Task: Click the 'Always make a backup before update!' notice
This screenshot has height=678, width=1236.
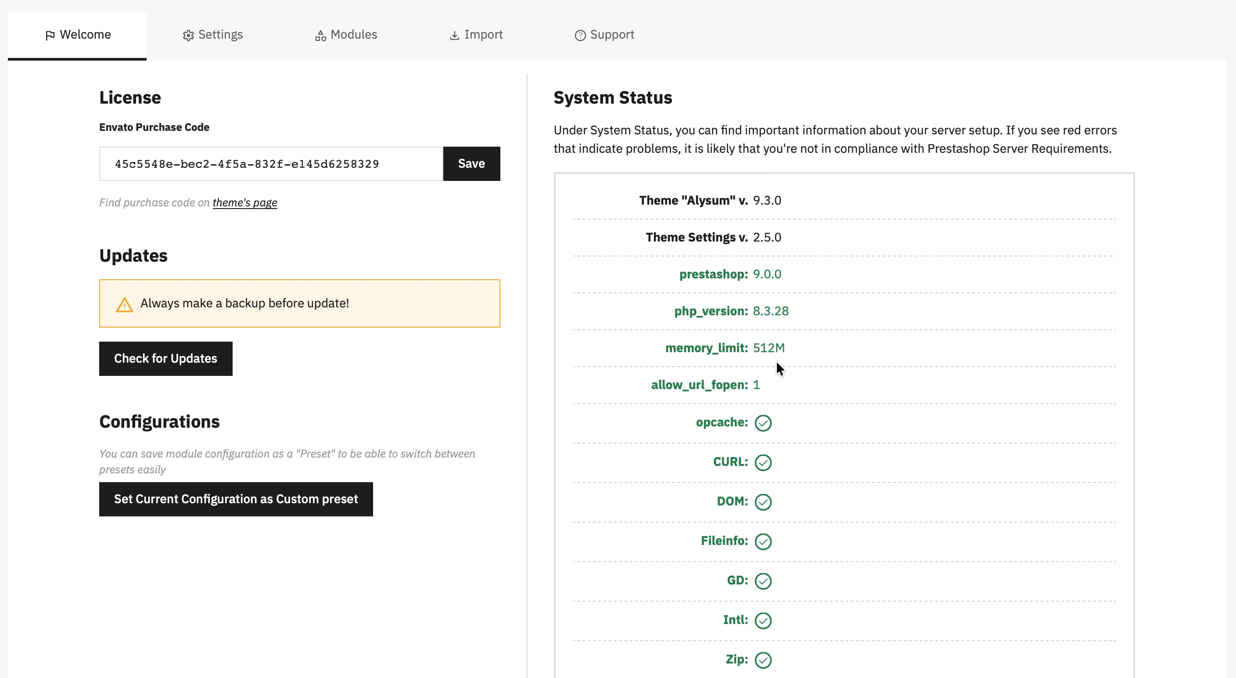Action: pyautogui.click(x=299, y=303)
